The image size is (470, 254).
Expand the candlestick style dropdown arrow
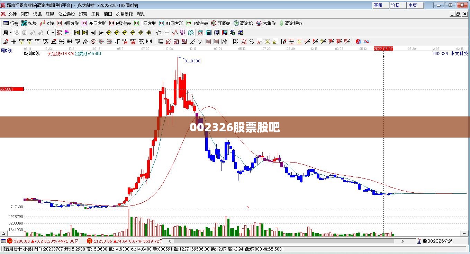(x=53, y=33)
